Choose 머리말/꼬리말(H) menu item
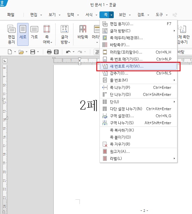The width and height of the screenshot is (192, 214). click(x=139, y=52)
